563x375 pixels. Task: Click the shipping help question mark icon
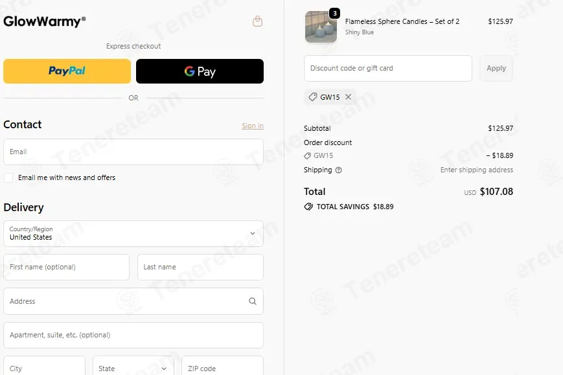[x=339, y=170]
